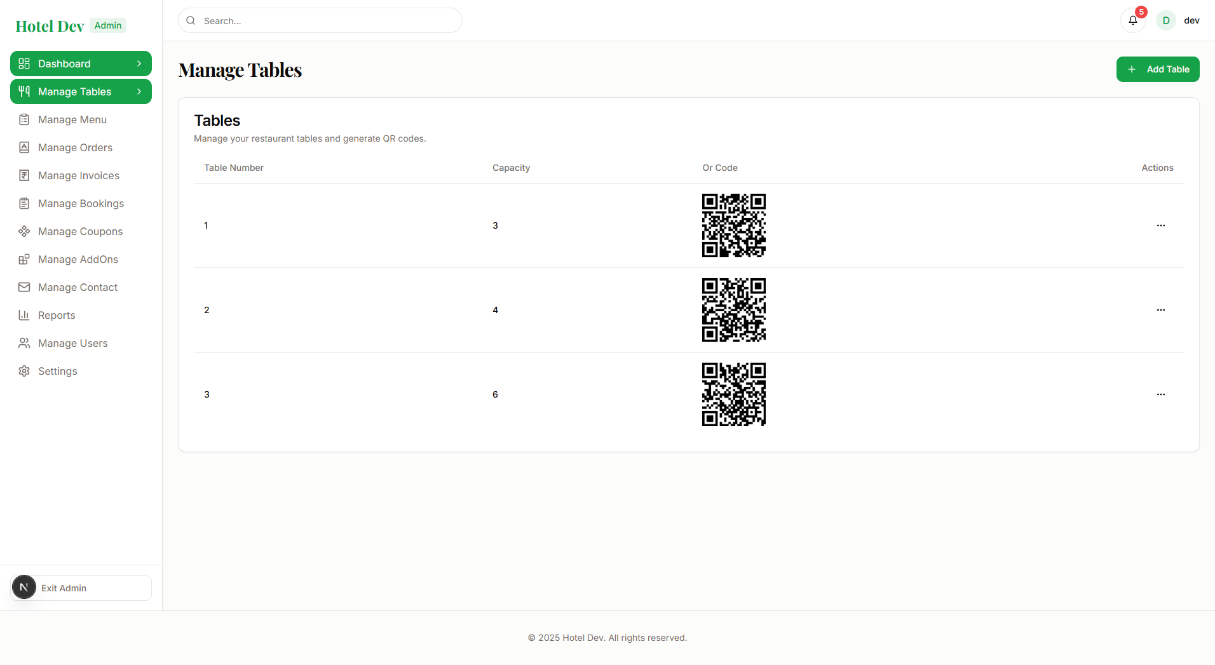The image size is (1215, 665).
Task: Click the Settings gear icon
Action: pos(24,371)
